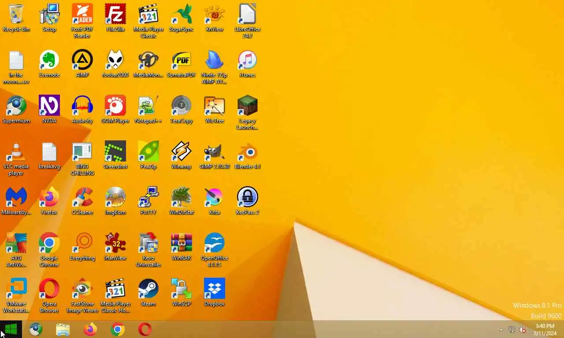Click the AIMP desktop shortcut
Viewport: 564px width, 338px height.
82,60
